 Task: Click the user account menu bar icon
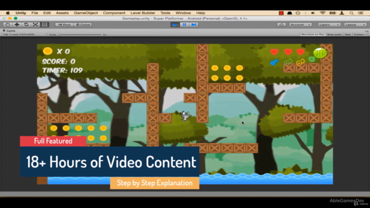tap(342, 13)
